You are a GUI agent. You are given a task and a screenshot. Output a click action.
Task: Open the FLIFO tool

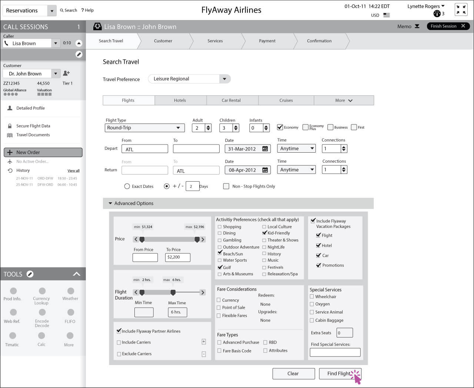[x=70, y=315]
